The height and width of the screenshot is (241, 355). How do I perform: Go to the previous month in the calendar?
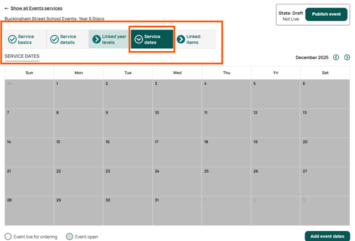point(336,57)
